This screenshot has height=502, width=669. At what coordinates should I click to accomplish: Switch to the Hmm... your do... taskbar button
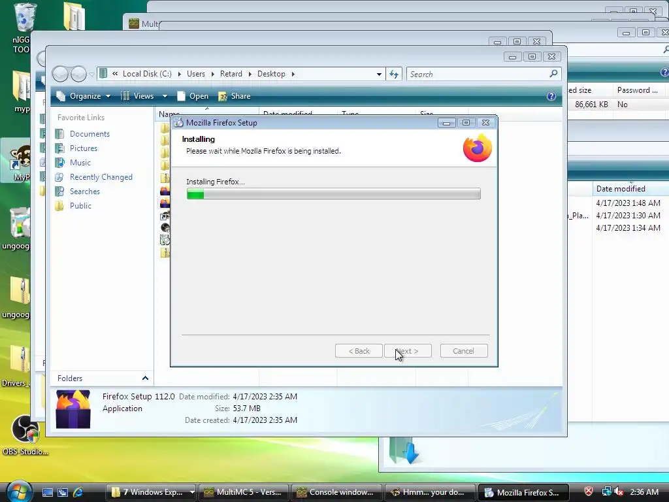point(430,492)
